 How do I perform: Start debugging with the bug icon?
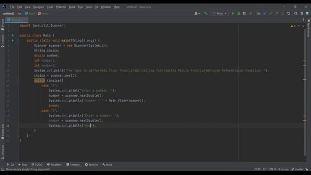tap(239, 14)
